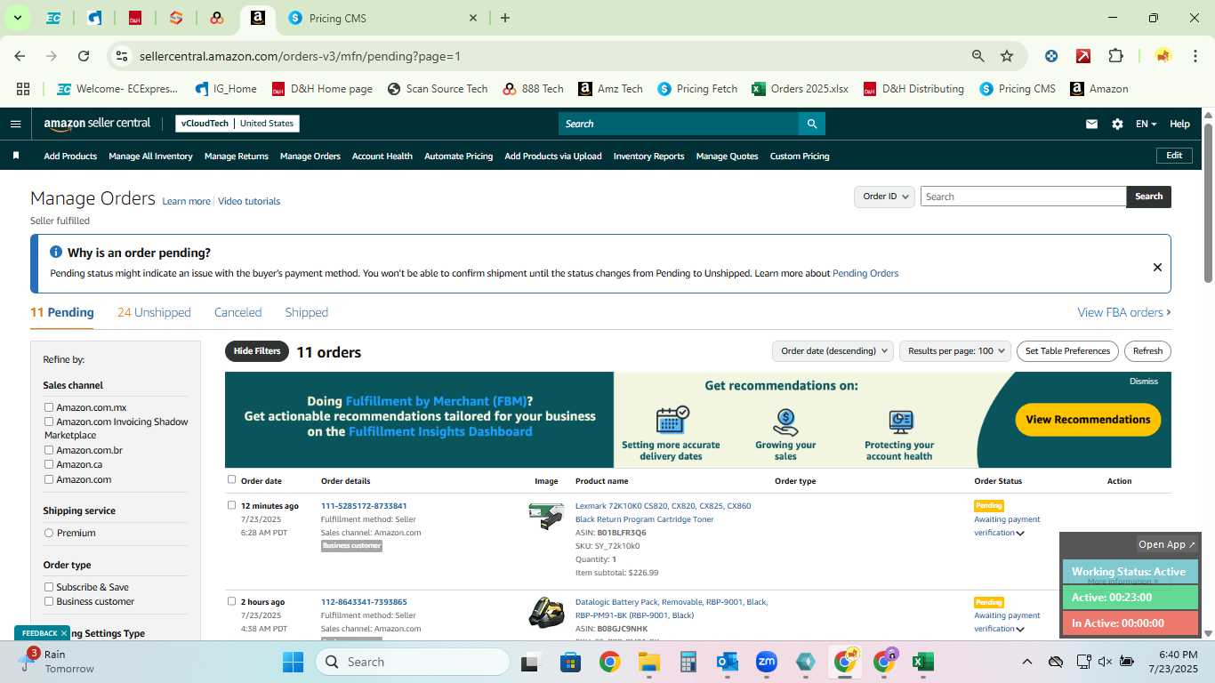Screen dimensions: 1215x683
Task: Open the Seller Central hamburger menu
Action: (15, 124)
